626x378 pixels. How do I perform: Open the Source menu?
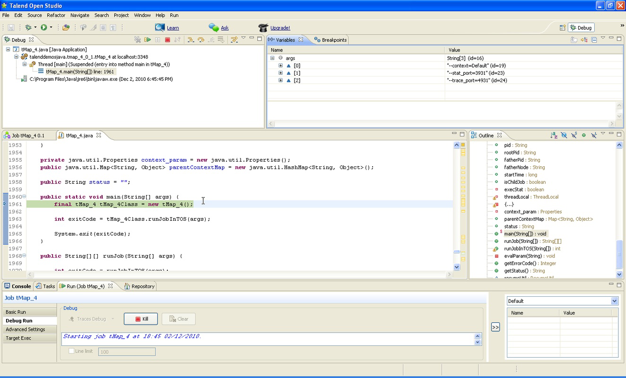(x=35, y=15)
